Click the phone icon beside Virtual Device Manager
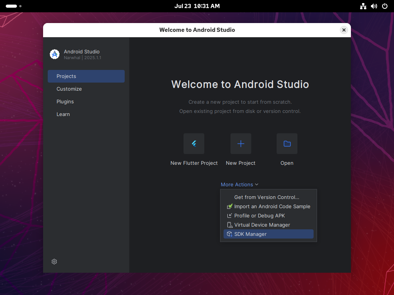This screenshot has width=394, height=295. tap(229, 225)
